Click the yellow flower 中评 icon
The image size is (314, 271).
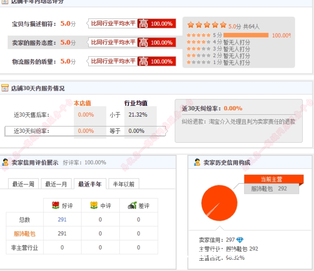(94, 206)
